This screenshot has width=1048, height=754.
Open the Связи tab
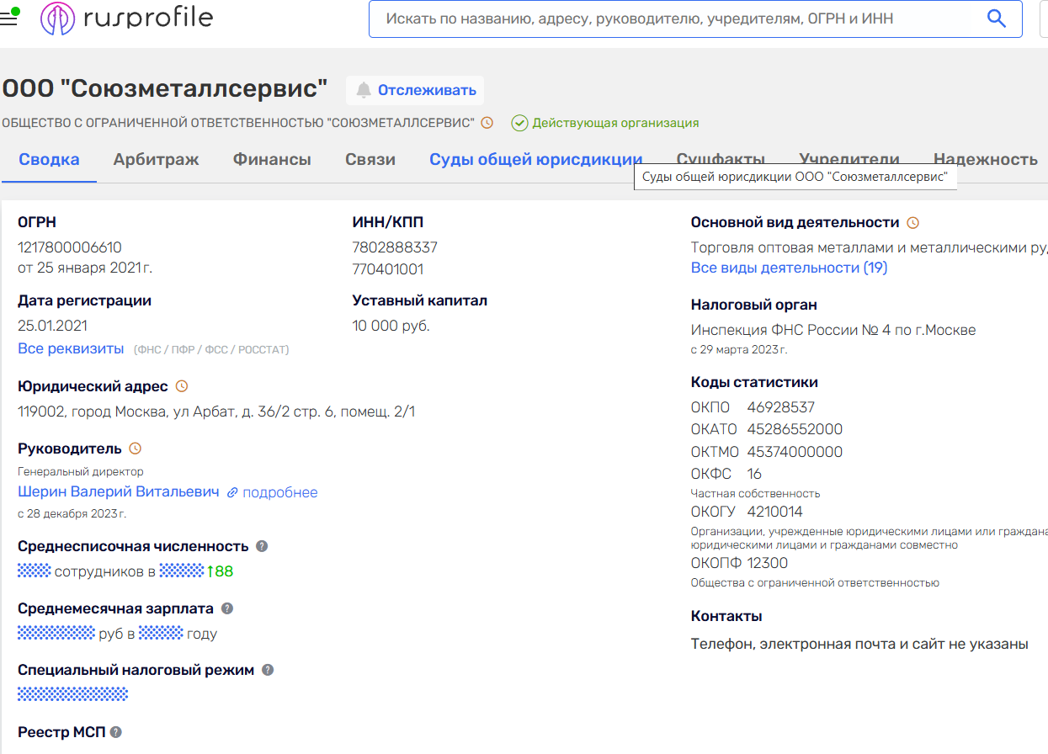[x=370, y=159]
